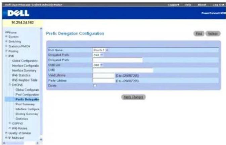Open IPv6 Global Configuration page
The image size is (226, 145).
pos(25,61)
